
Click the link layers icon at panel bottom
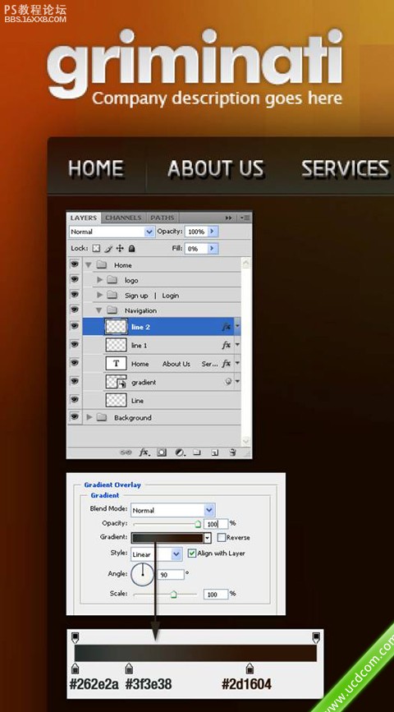tap(126, 452)
